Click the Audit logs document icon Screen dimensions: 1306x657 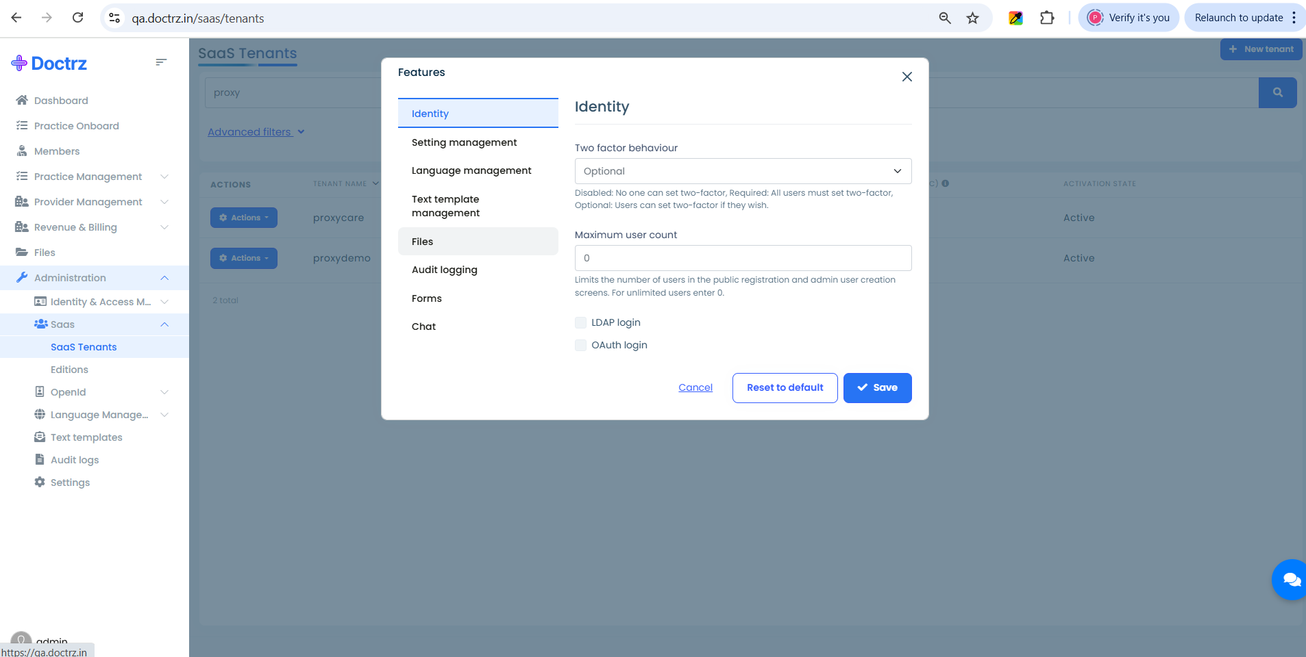pyautogui.click(x=40, y=460)
